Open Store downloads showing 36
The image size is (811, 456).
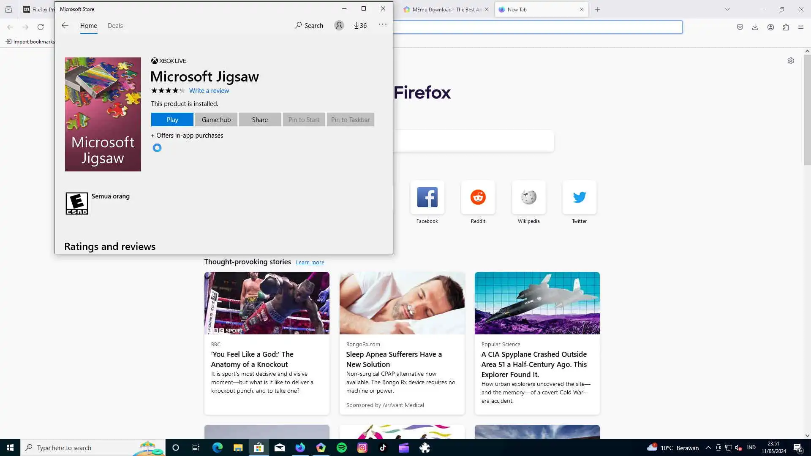coord(360,25)
